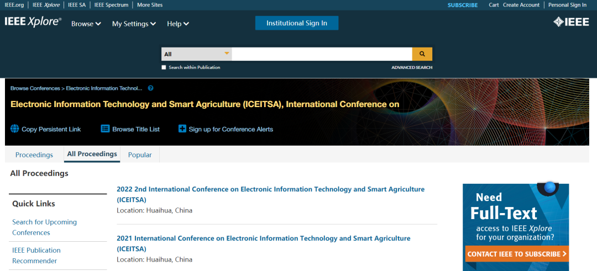Open the 2022 2nd ICEITSA conference proceedings
The image size is (597, 271).
[x=270, y=194]
